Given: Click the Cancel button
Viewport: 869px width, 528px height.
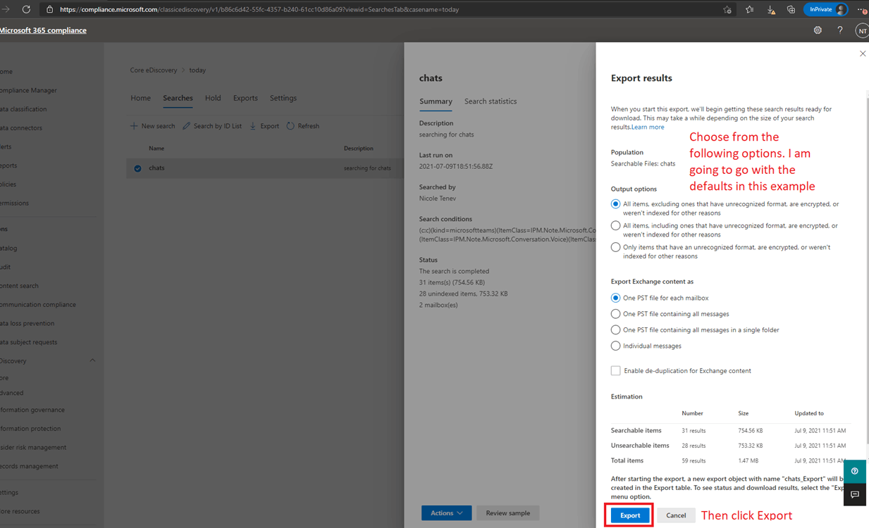Looking at the screenshot, I should pos(676,515).
